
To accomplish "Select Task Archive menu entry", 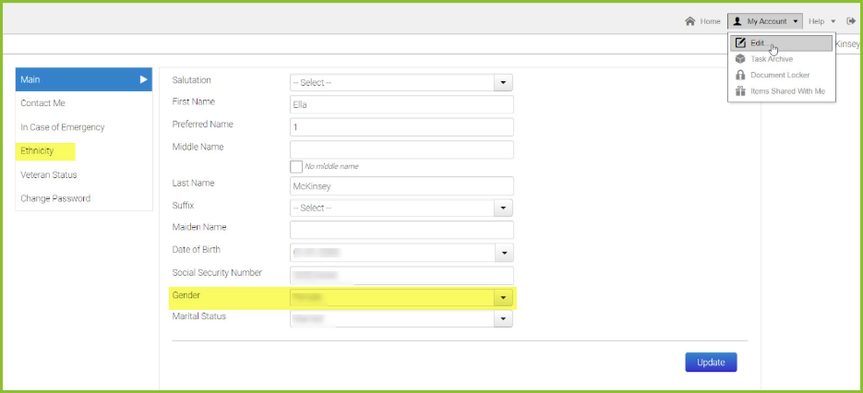I will 781,59.
